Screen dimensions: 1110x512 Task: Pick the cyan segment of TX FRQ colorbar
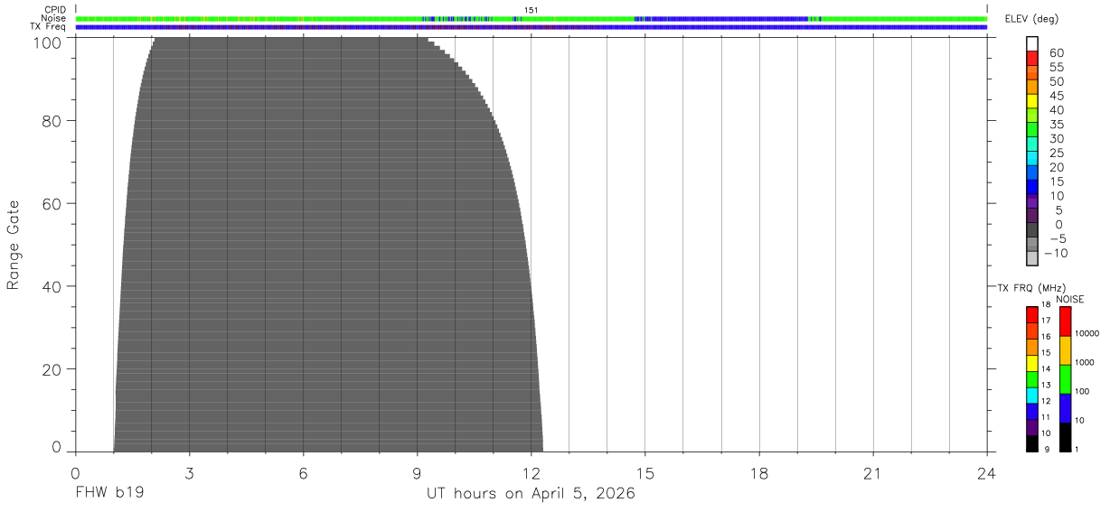(x=1032, y=396)
